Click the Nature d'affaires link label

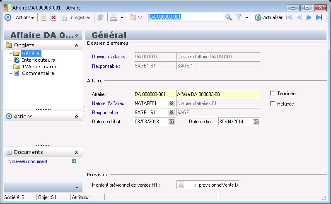109,103
